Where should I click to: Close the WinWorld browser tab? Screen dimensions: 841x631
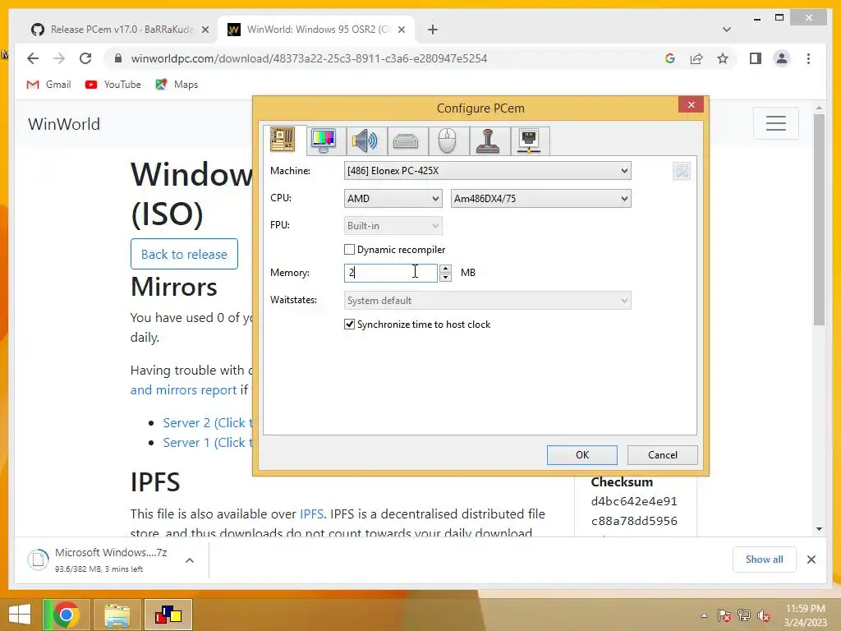click(401, 30)
